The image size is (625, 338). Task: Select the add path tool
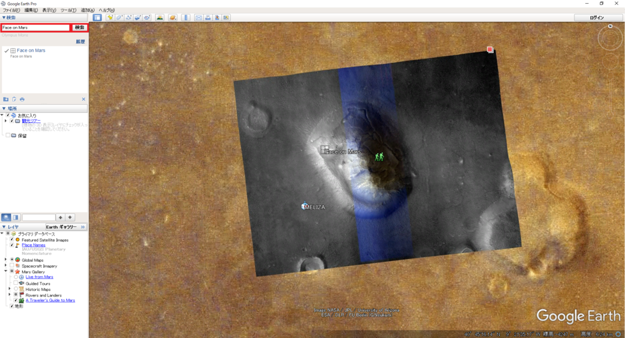coord(128,18)
